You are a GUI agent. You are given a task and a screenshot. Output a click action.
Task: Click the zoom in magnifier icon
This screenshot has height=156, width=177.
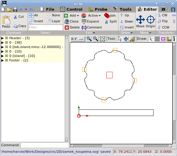(x=89, y=39)
